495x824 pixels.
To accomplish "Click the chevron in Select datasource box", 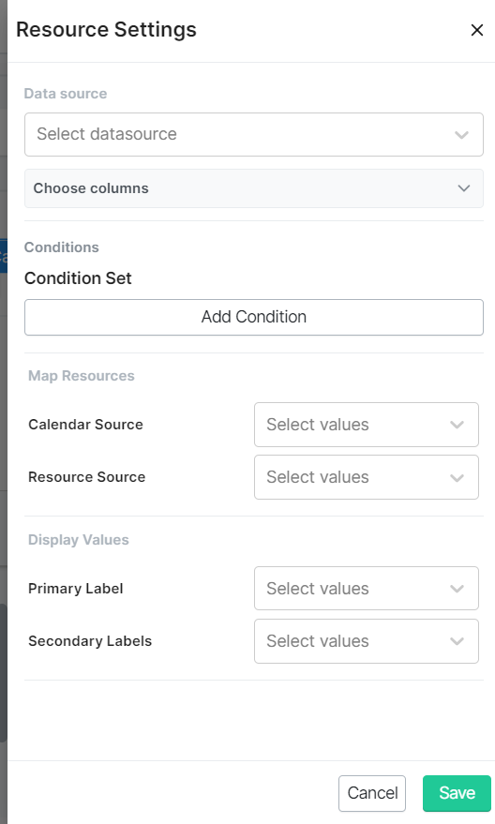I will point(461,135).
